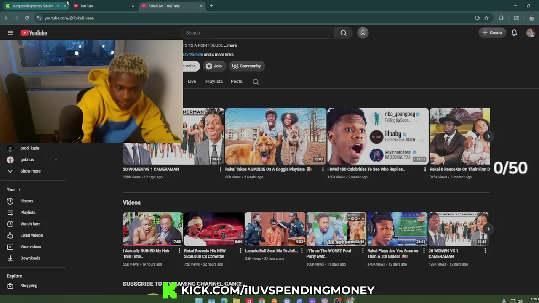This screenshot has height=303, width=539.
Task: Close the middle YouTube browser tab
Action: [x=133, y=6]
